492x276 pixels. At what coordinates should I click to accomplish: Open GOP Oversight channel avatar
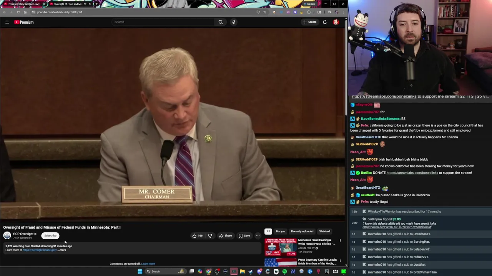pos(7,235)
